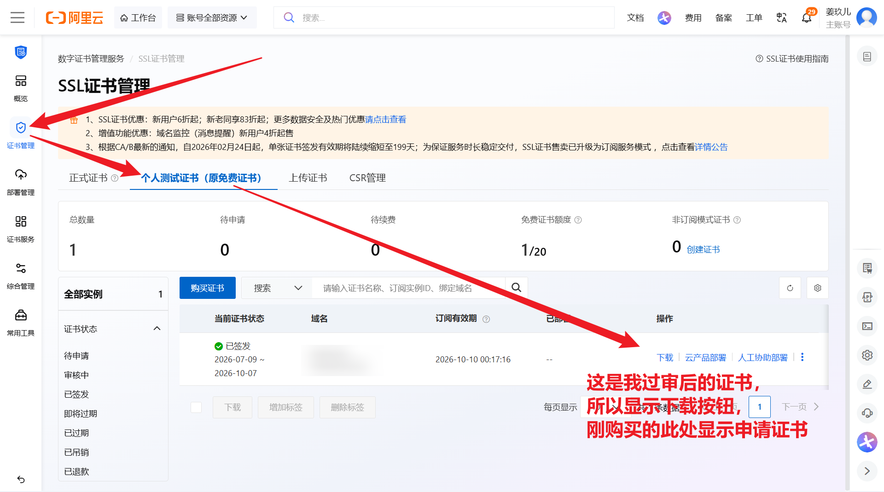Show help for 订阅有效期 column
Screen dimensions: 884x492
click(x=486, y=319)
